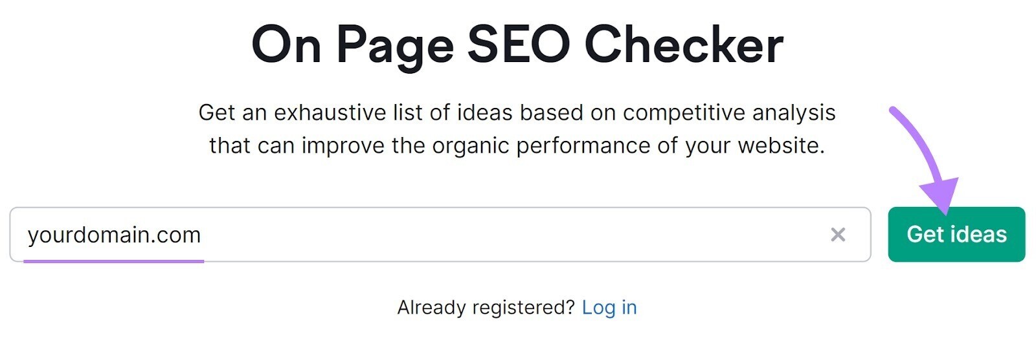Click the phrase exhaustive list in description

348,113
